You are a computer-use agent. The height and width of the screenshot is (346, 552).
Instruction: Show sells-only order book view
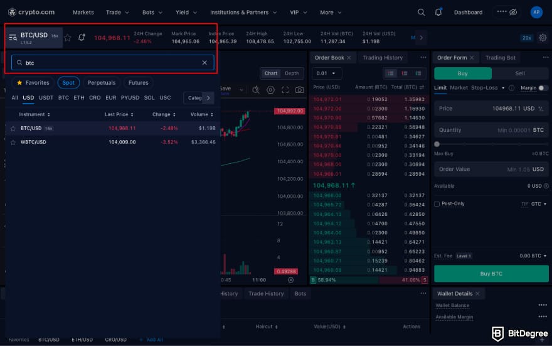tap(405, 73)
